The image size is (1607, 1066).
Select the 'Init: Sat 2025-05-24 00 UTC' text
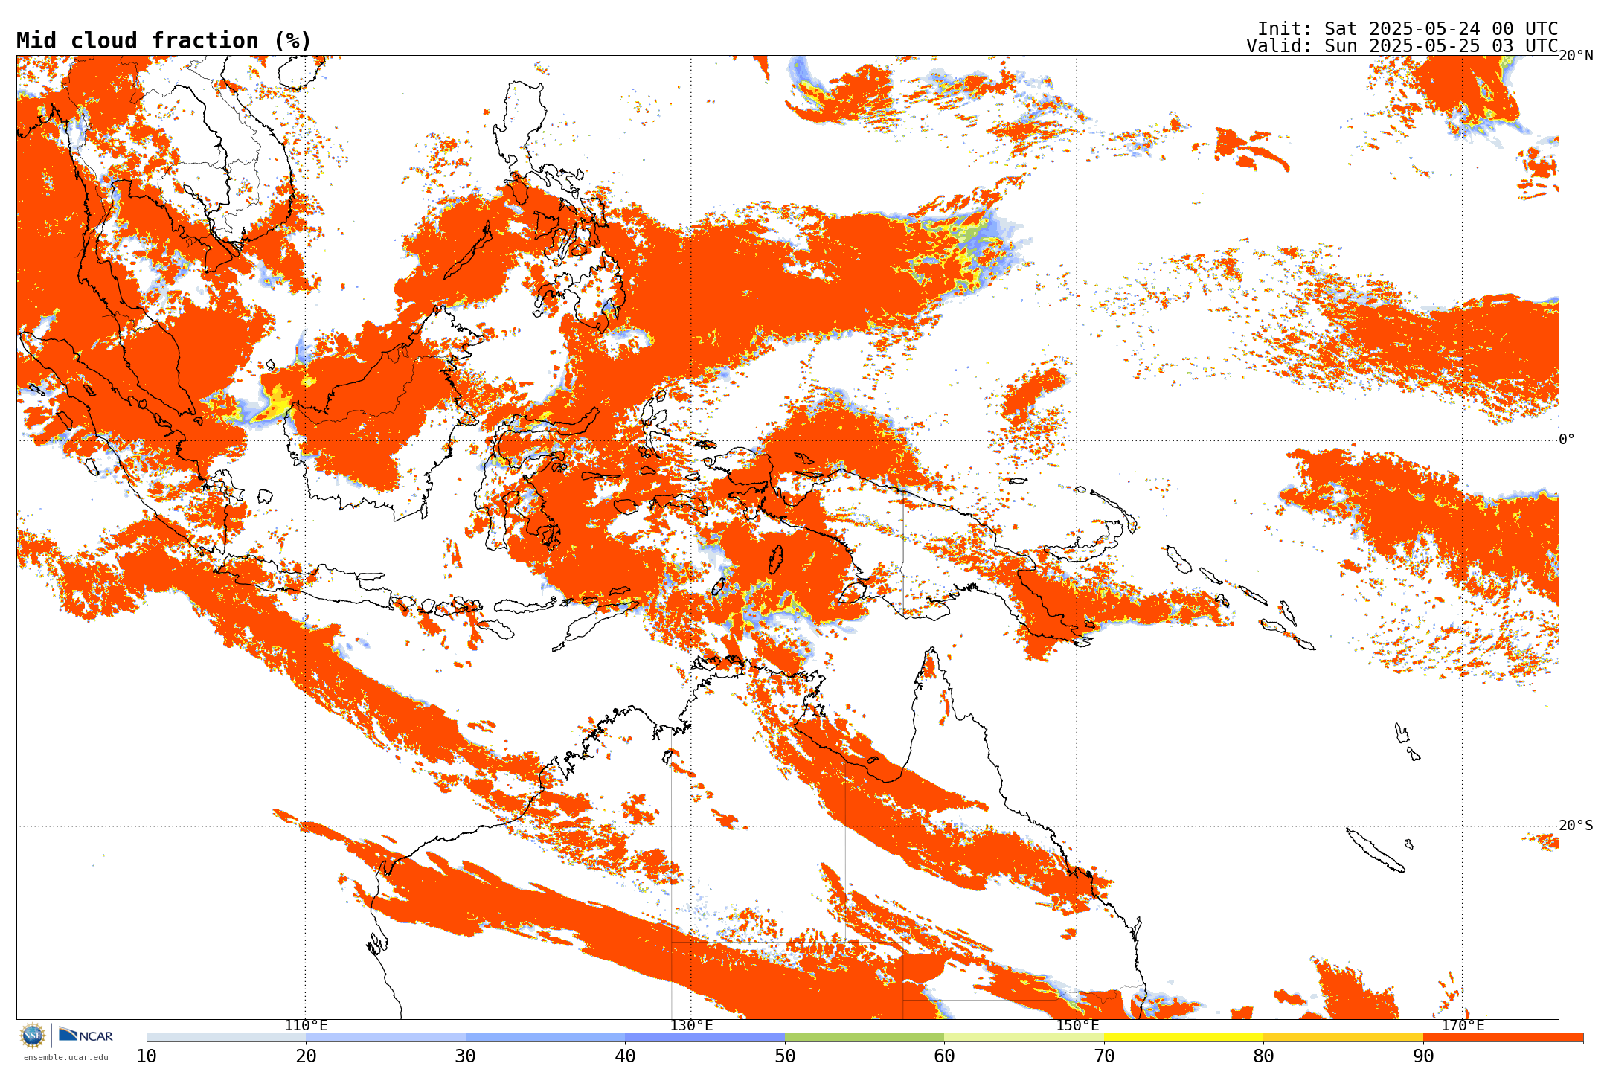[1407, 29]
